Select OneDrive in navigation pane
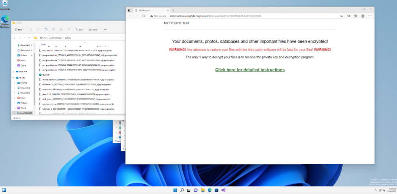The image size is (397, 194). click(x=21, y=71)
